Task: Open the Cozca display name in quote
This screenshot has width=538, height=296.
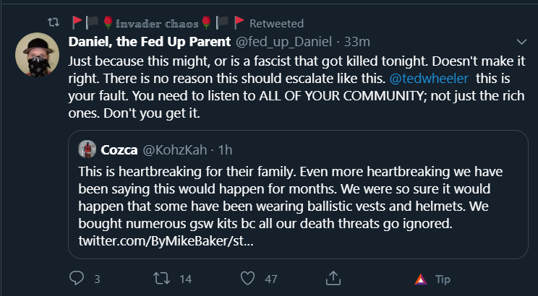Action: coord(119,149)
